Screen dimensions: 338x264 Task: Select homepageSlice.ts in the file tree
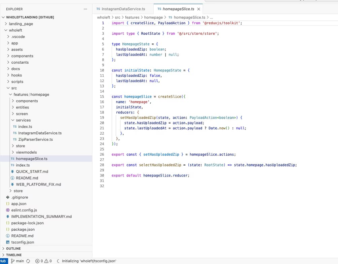(x=32, y=159)
